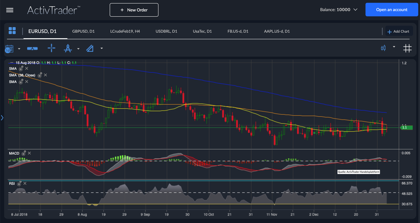Remove the MACD indicator
This screenshot has width=420, height=223.
29,153
